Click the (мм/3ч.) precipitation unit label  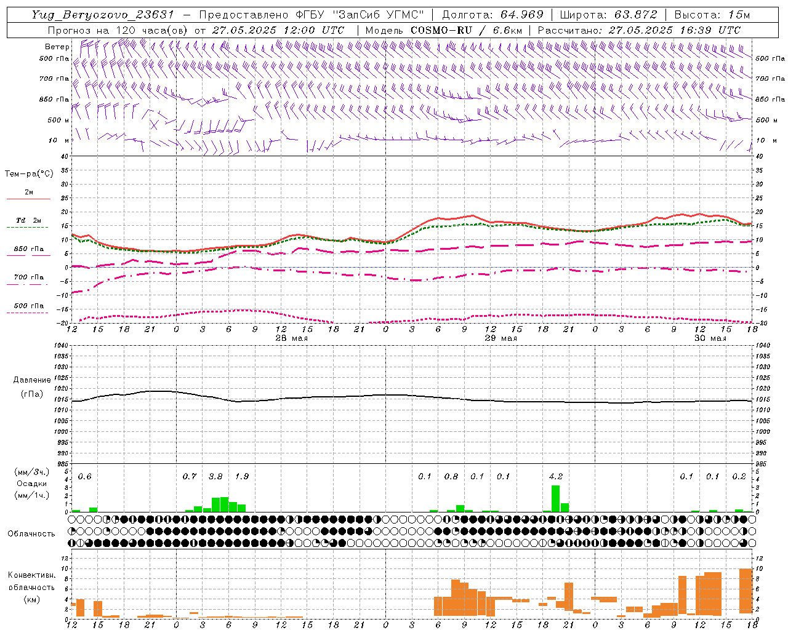(x=31, y=472)
